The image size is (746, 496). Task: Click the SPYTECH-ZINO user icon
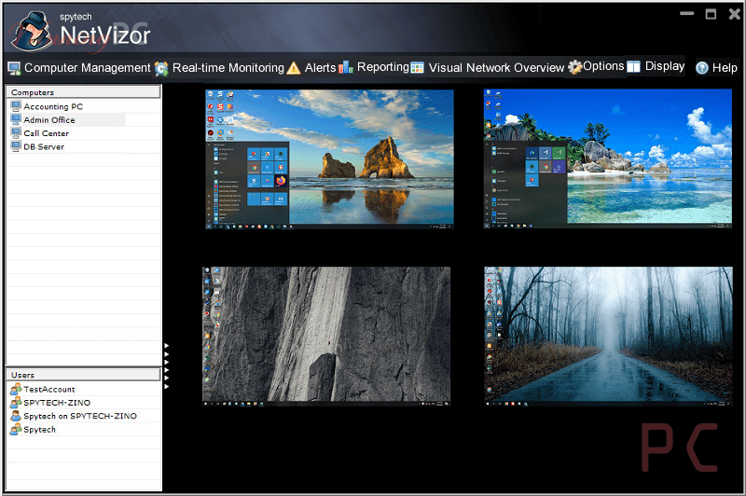pyautogui.click(x=16, y=403)
